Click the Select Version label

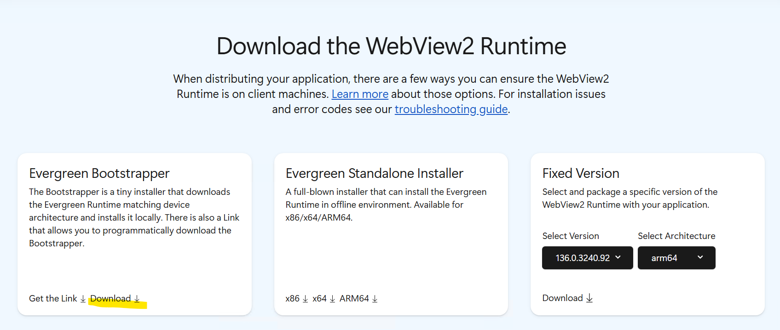(571, 236)
